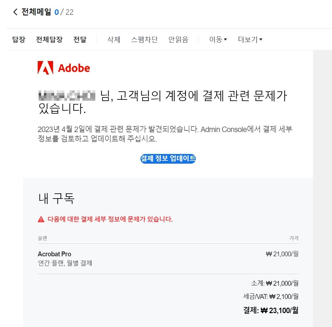Image resolution: width=332 pixels, height=327 pixels.
Task: Click the 결제 정보 업데이트 button
Action: 168,158
